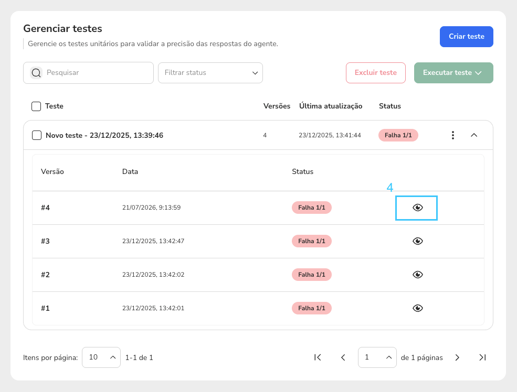Click Falha 1/1 status of version #3
Viewport: 517px width, 392px height.
pos(312,241)
